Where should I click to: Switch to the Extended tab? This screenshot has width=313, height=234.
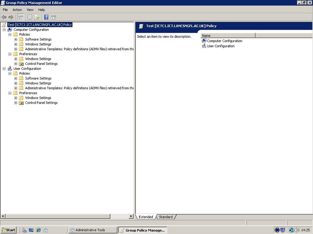point(146,217)
